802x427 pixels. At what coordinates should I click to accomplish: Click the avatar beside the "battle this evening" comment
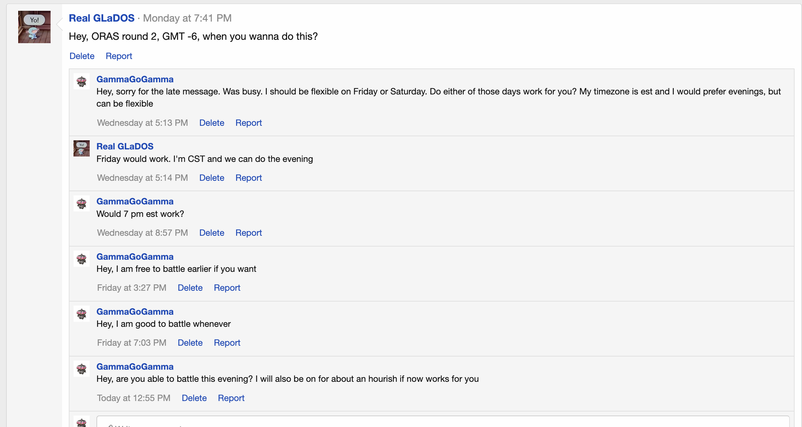pos(82,369)
